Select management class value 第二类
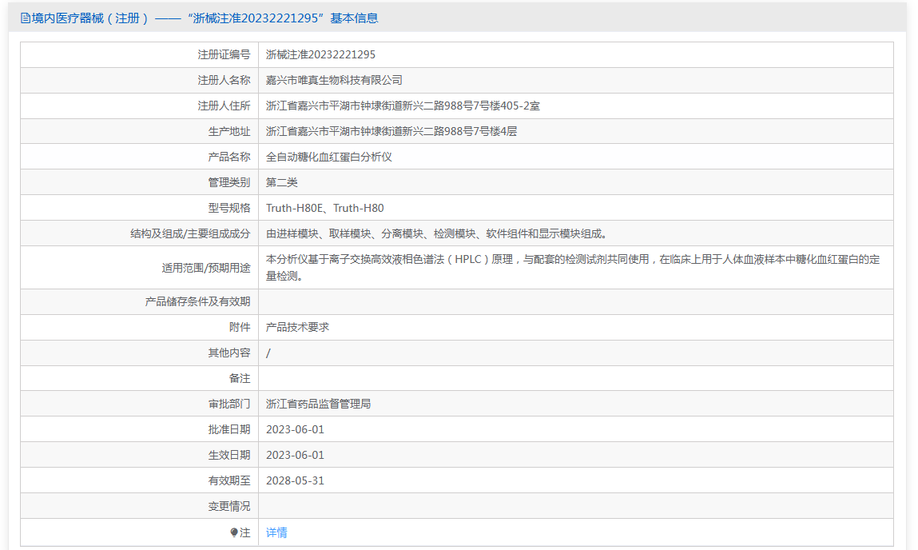 281,183
